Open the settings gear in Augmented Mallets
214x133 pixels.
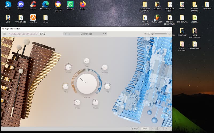[169, 34]
